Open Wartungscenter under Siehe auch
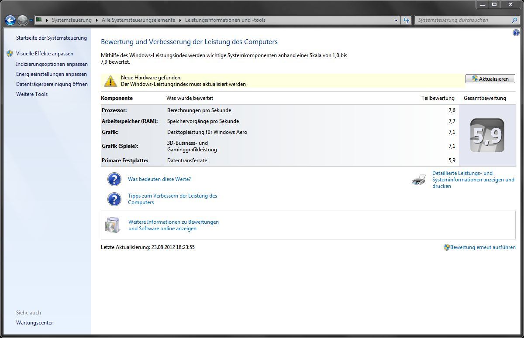 [x=34, y=323]
